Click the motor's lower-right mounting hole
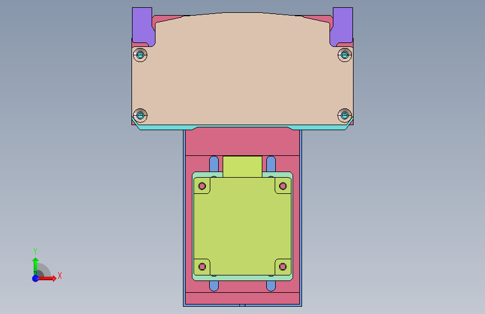485x314 pixels. [x=282, y=267]
